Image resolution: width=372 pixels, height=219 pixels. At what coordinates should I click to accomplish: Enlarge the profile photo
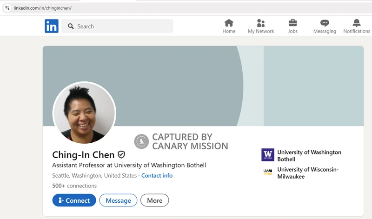[x=84, y=113]
